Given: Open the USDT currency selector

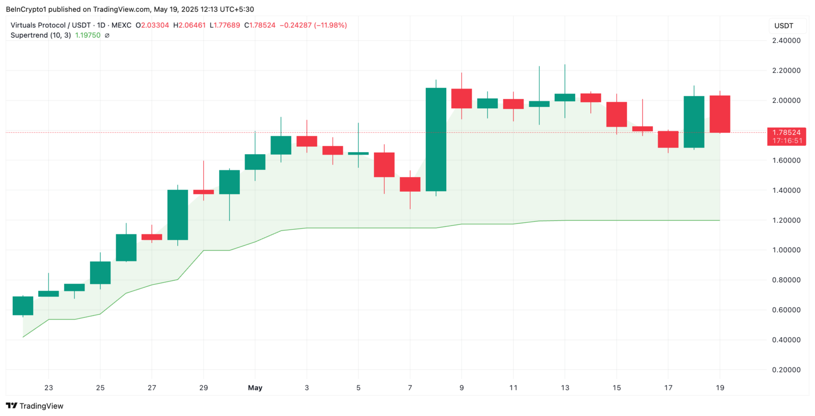Looking at the screenshot, I should (784, 26).
